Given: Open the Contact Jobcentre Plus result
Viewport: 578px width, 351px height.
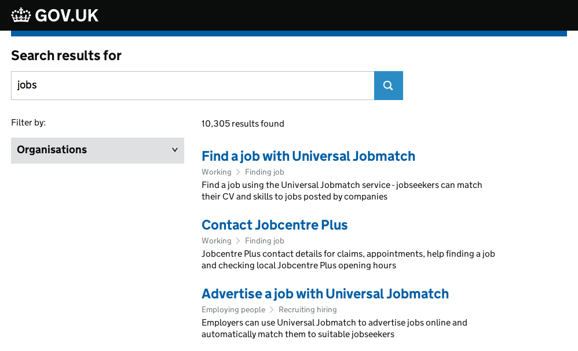Looking at the screenshot, I should [x=275, y=225].
